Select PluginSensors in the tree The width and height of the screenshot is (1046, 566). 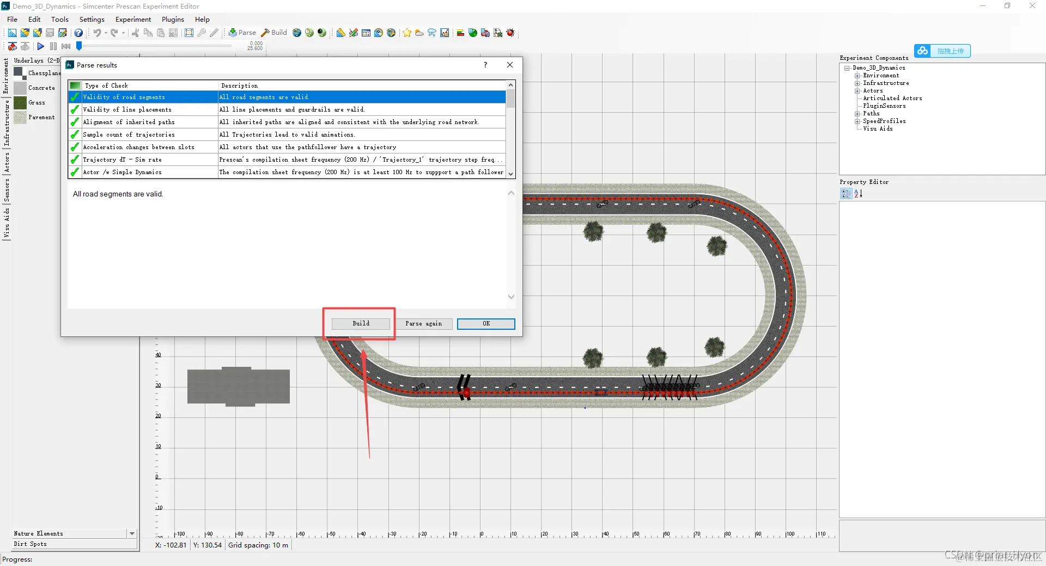(884, 106)
